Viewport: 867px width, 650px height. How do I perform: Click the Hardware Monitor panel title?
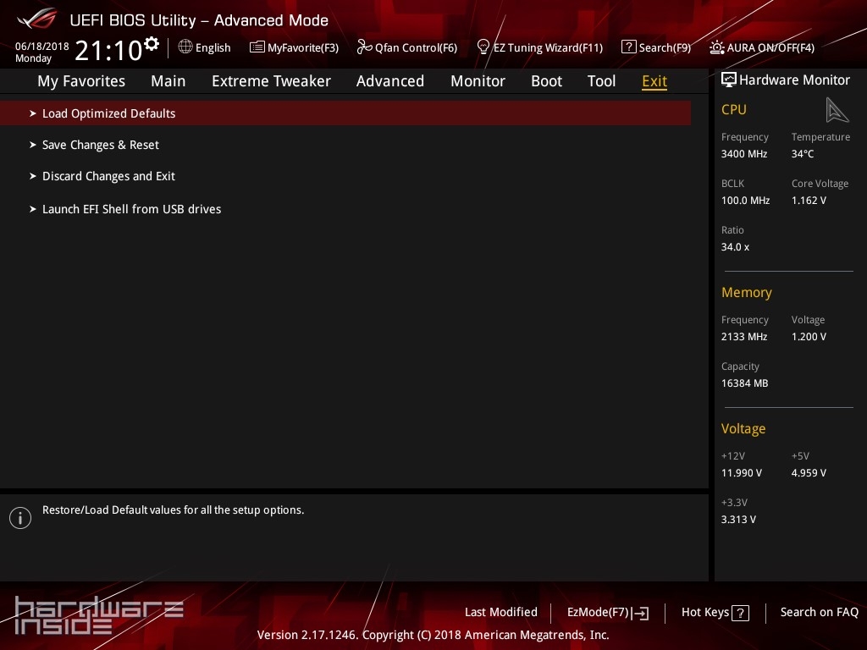pos(794,80)
